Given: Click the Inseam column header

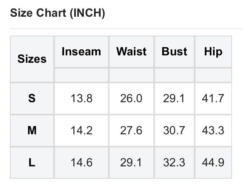Looking at the screenshot, I should 81,52.
